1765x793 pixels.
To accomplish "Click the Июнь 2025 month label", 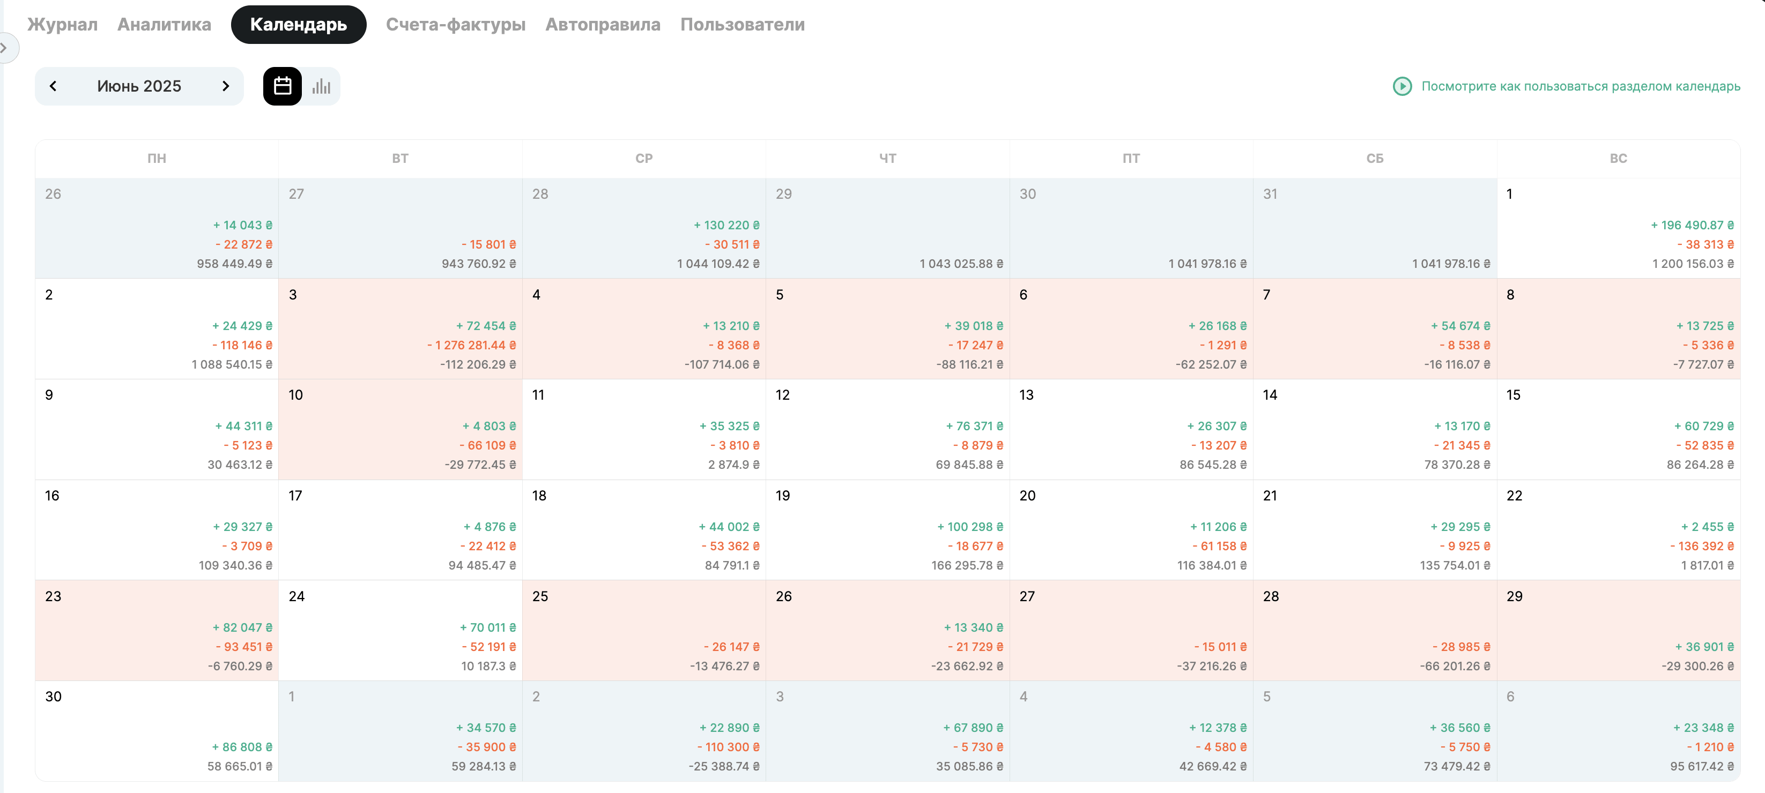I will 139,86.
